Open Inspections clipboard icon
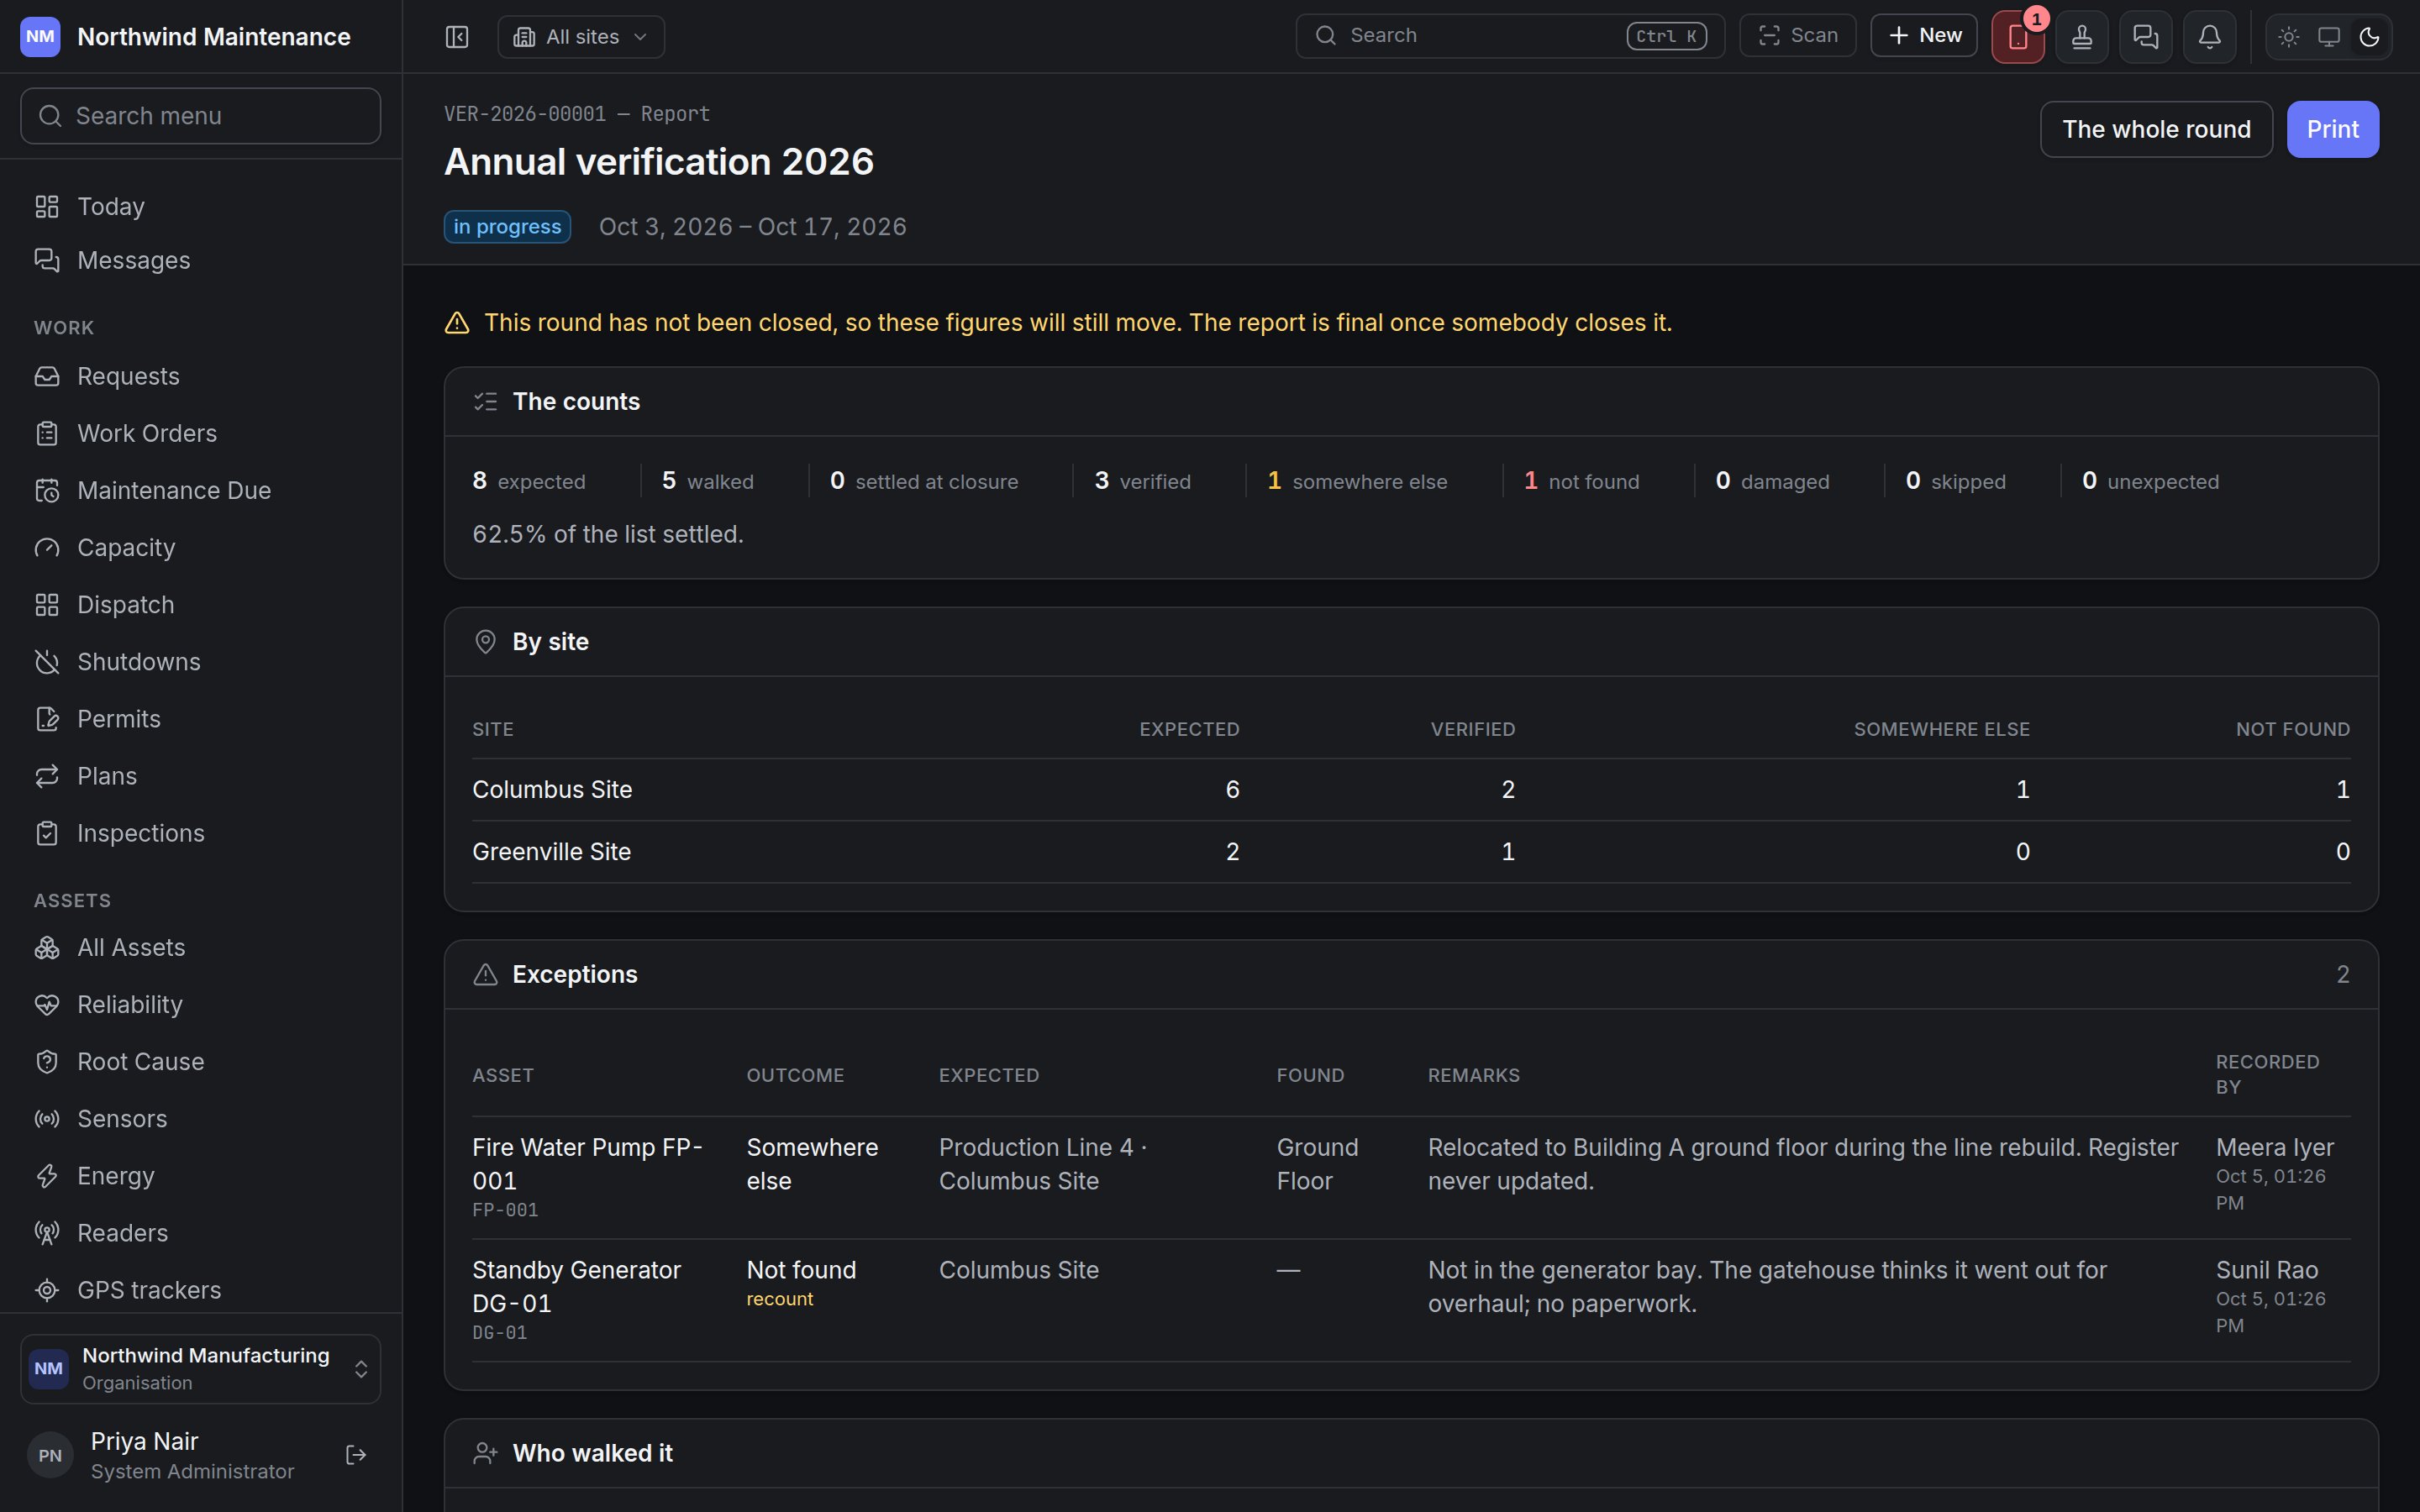Screen dimensions: 2420x1512 (x=47, y=832)
